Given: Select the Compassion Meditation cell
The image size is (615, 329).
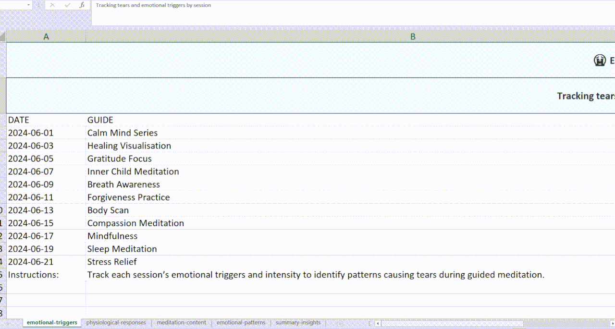Looking at the screenshot, I should pyautogui.click(x=350, y=223).
